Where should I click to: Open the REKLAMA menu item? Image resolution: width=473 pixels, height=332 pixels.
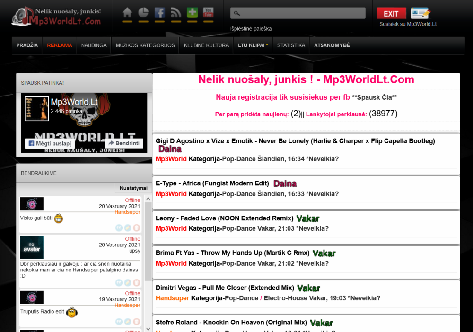click(60, 45)
